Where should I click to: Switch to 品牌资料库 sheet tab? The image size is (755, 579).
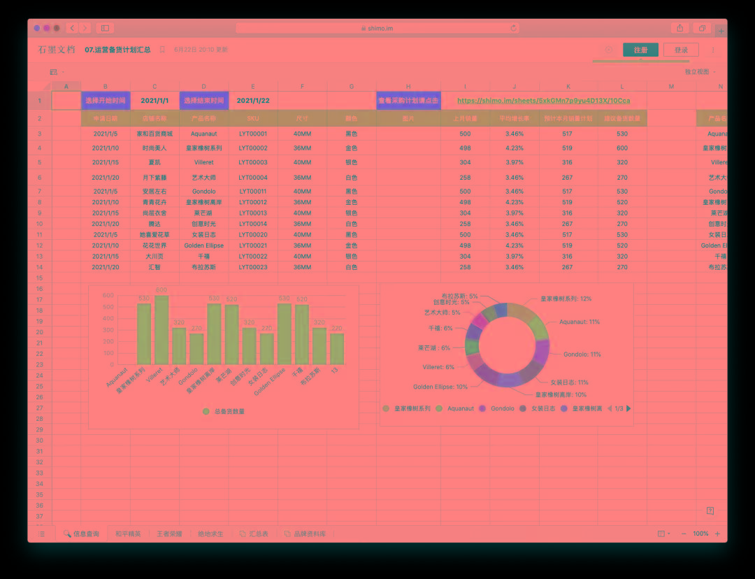305,534
